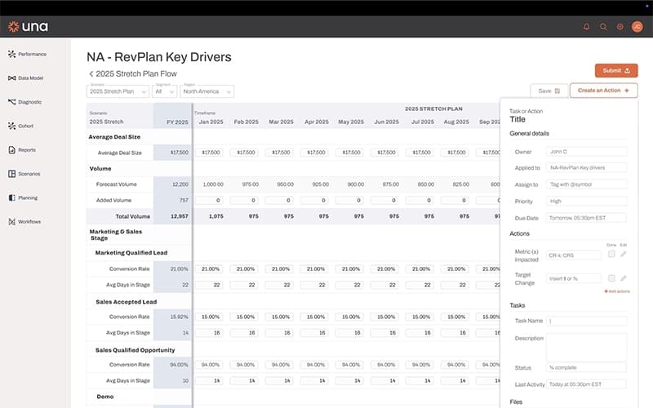This screenshot has height=408, width=653.
Task: Click the Last Activity field
Action: pos(586,384)
